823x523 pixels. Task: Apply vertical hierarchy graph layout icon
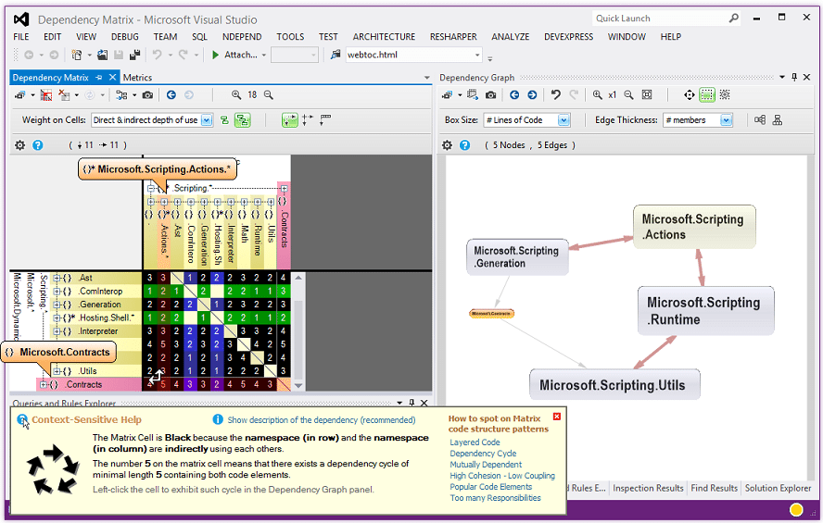[x=778, y=120]
